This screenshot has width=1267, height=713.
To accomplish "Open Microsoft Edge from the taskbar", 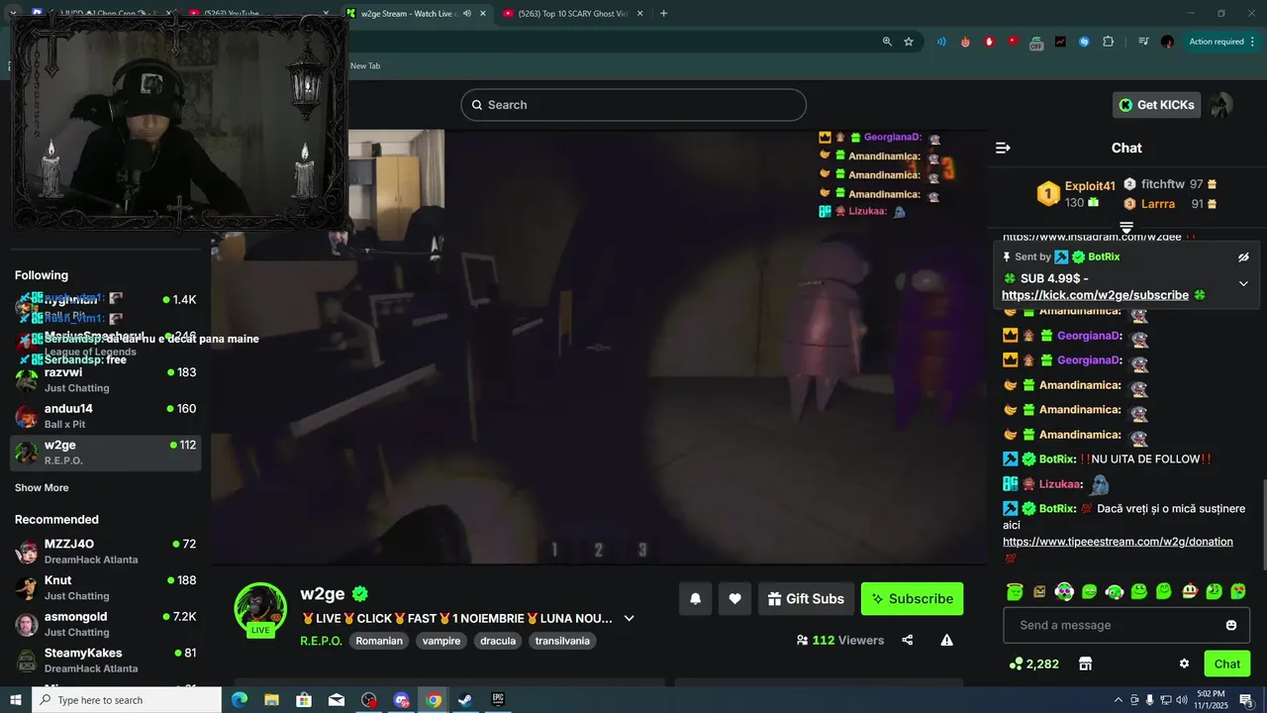I will (x=239, y=700).
